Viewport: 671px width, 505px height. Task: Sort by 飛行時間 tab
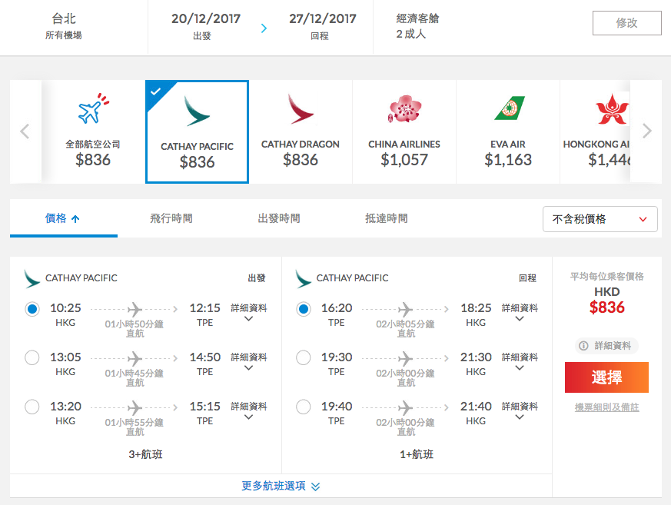[x=171, y=218]
